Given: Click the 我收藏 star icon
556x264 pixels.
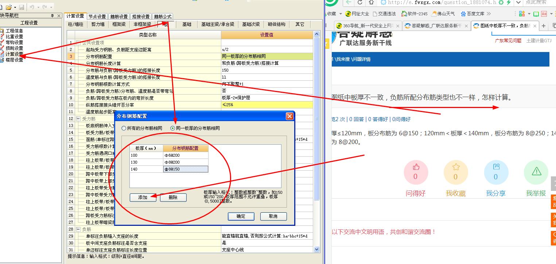Looking at the screenshot, I should (456, 167).
